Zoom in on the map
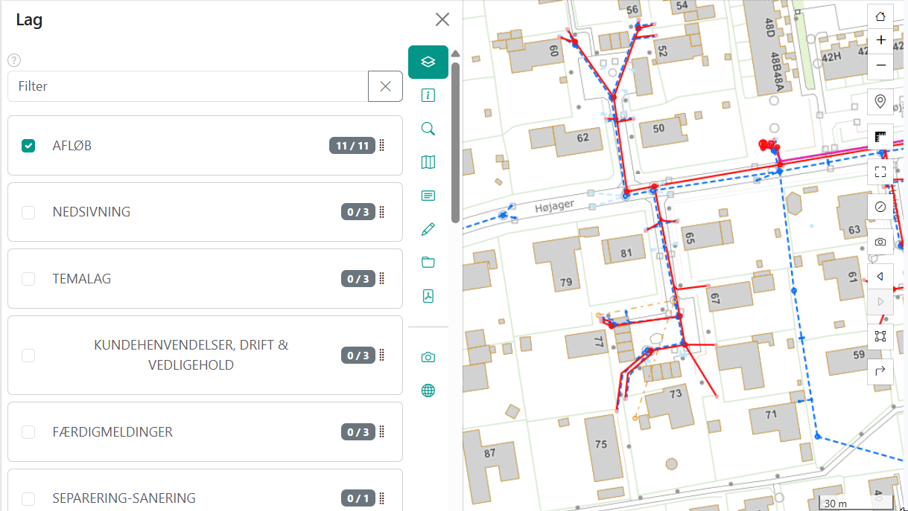The width and height of the screenshot is (908, 511). pos(880,41)
